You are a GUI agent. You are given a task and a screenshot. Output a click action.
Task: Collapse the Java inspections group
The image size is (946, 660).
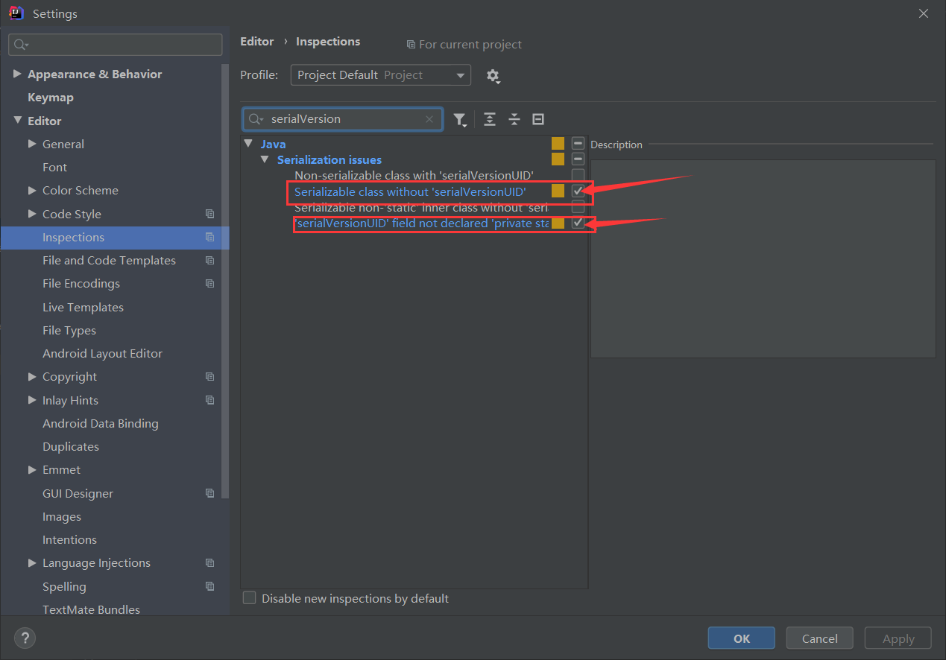(x=249, y=144)
